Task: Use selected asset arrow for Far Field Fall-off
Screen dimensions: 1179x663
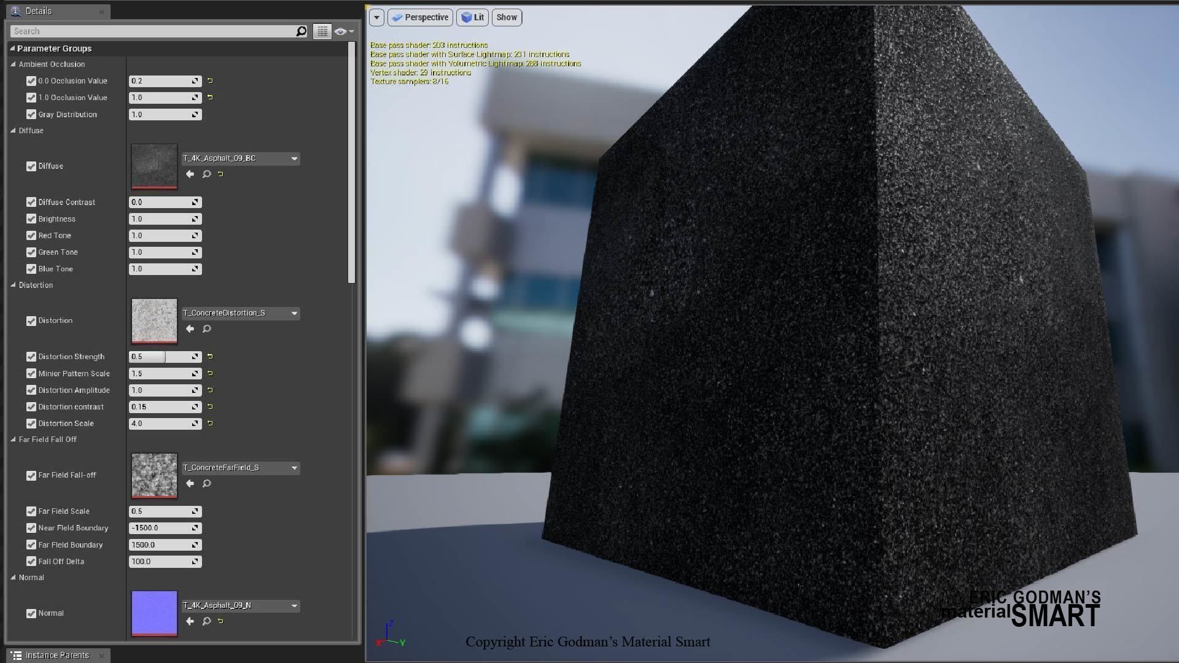Action: [x=190, y=484]
